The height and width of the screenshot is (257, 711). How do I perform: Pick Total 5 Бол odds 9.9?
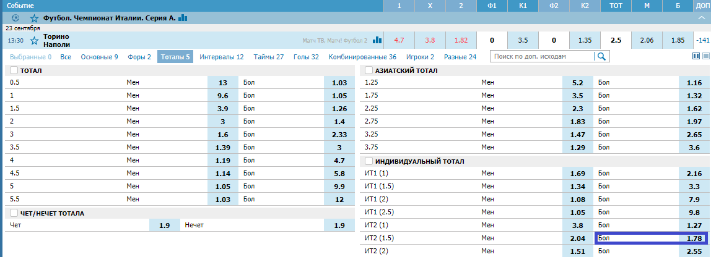tap(339, 187)
